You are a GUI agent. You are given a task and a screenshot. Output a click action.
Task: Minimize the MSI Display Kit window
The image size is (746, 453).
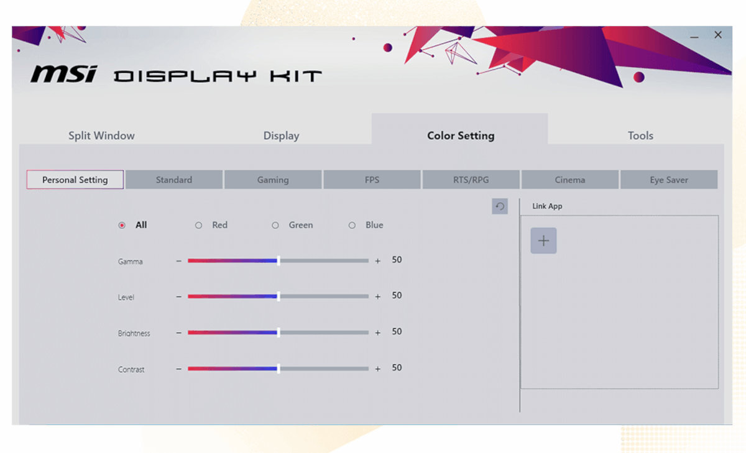[x=694, y=36]
